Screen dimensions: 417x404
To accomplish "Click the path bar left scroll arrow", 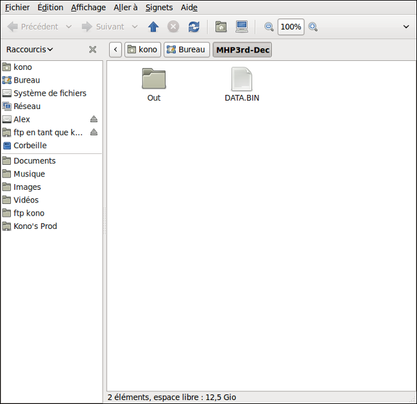I will (115, 50).
